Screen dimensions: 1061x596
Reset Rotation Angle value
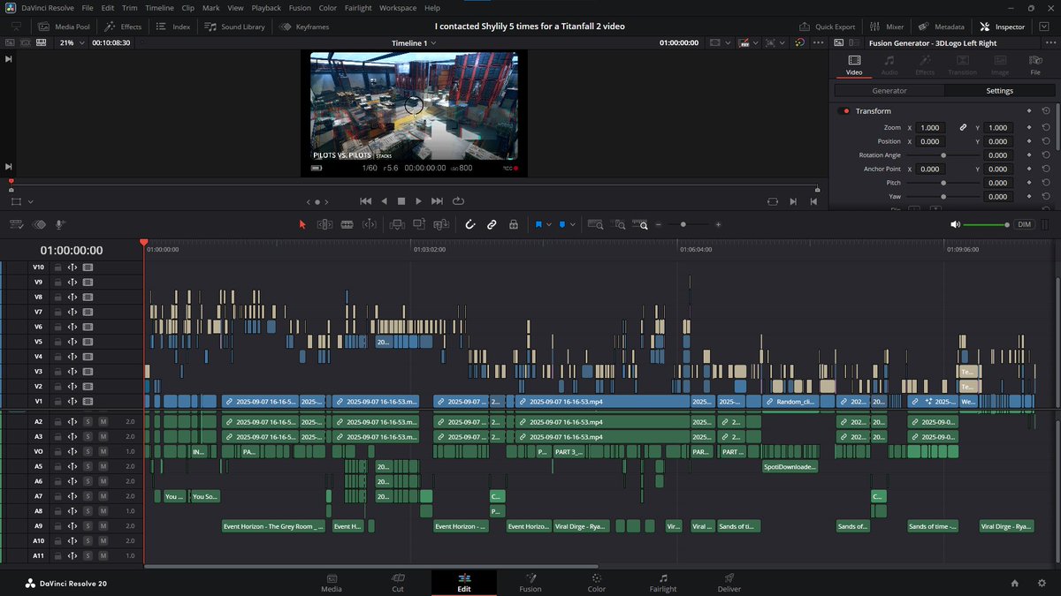pyautogui.click(x=1046, y=155)
